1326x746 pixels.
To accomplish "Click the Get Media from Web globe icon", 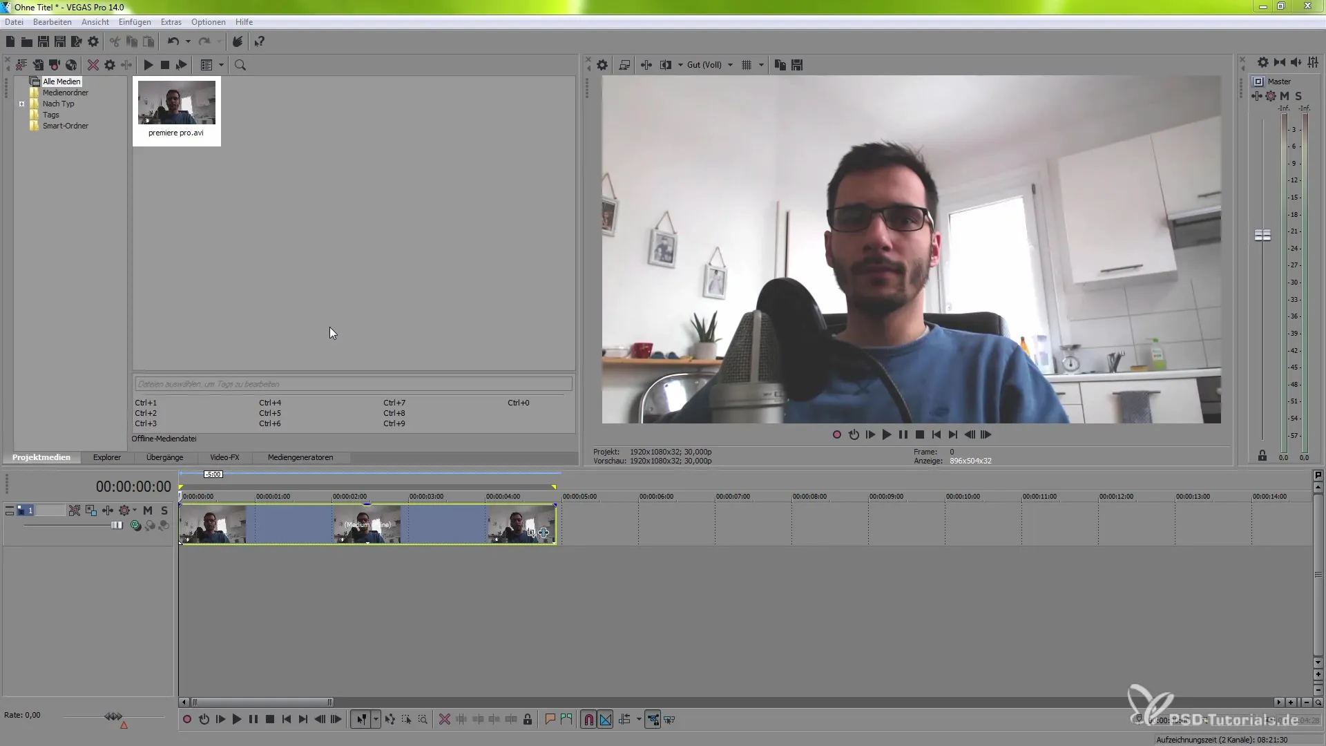I will point(71,65).
